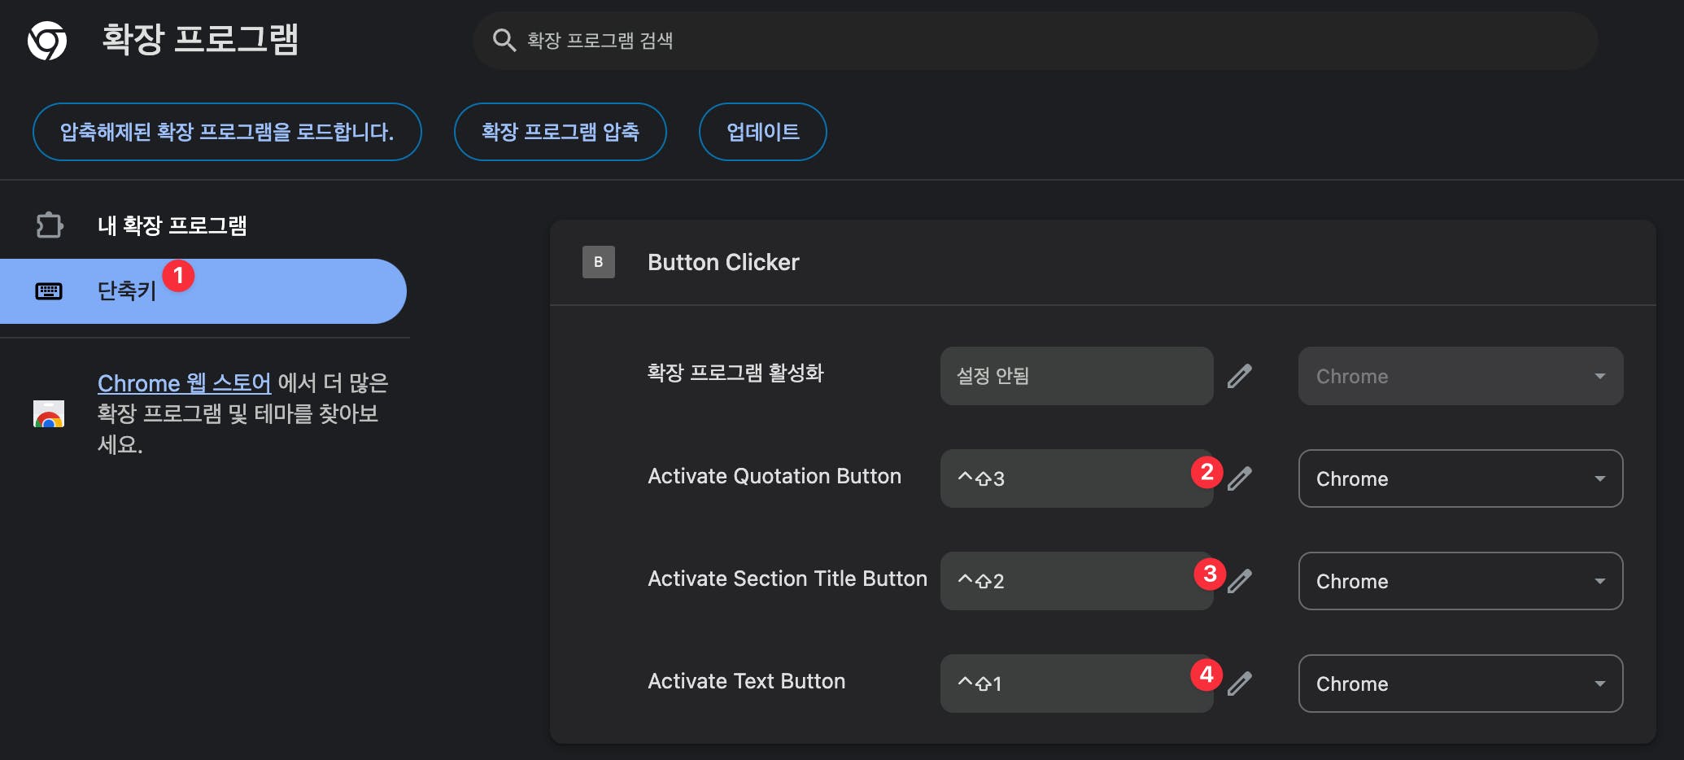Image resolution: width=1684 pixels, height=760 pixels.
Task: Click 확장 프로그램 압축 button
Action: pos(560,132)
